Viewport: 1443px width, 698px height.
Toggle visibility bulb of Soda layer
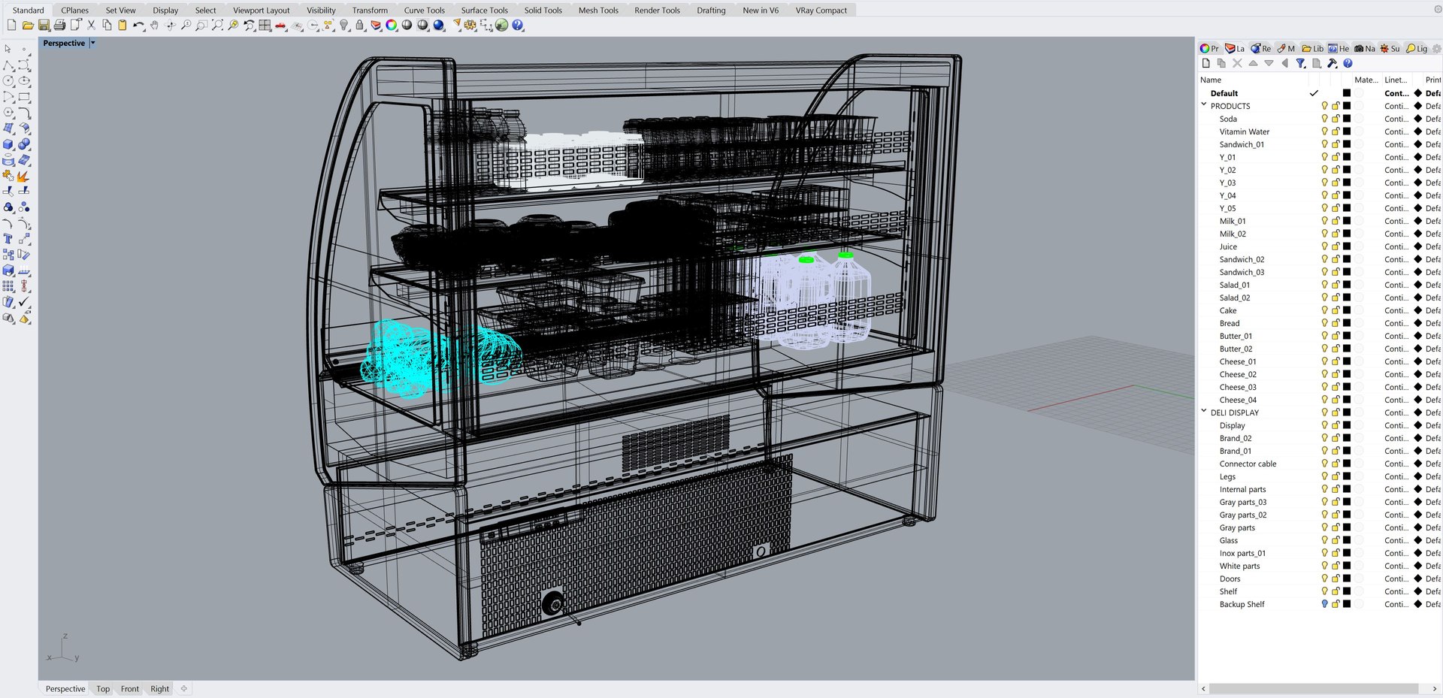click(x=1324, y=119)
